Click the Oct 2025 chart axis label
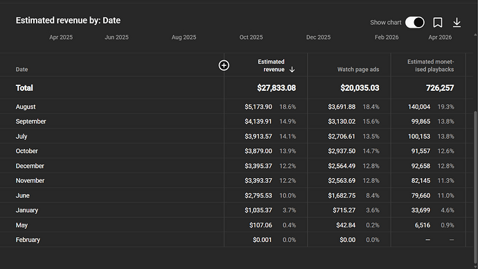 (x=251, y=37)
